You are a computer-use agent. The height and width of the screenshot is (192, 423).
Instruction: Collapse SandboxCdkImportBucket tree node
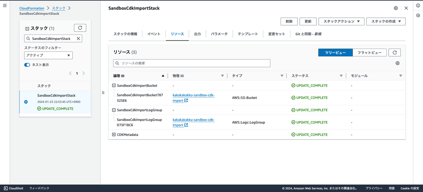tap(114, 86)
